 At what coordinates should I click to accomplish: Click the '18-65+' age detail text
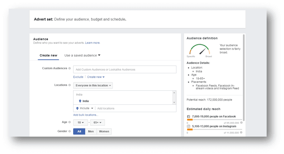point(200,79)
